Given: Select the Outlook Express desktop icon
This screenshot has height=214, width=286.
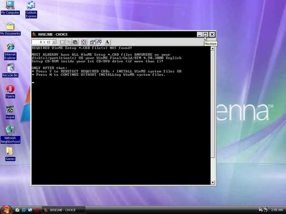Looking at the screenshot, I should 31,9.
